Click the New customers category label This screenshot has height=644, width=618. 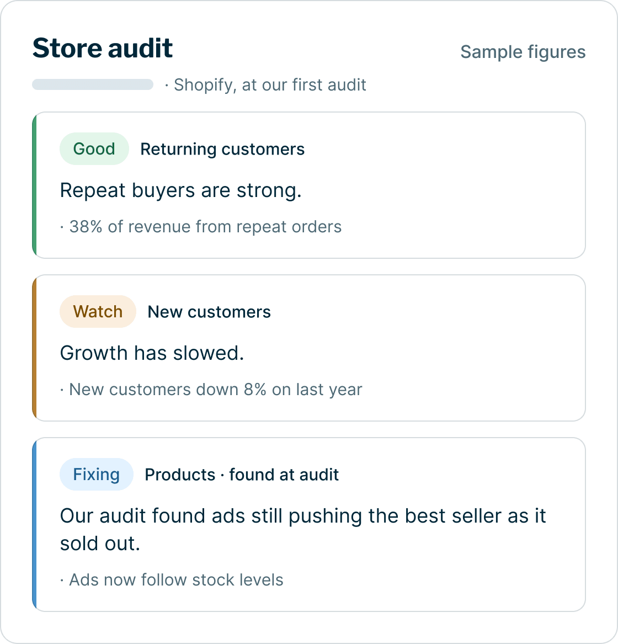(209, 312)
